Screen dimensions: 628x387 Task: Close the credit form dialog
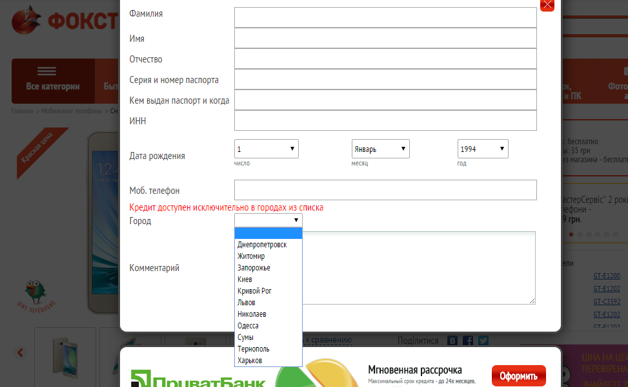547,5
